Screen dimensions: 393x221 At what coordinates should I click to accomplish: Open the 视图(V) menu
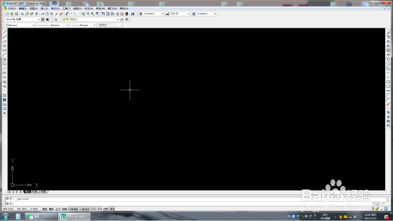[34, 9]
